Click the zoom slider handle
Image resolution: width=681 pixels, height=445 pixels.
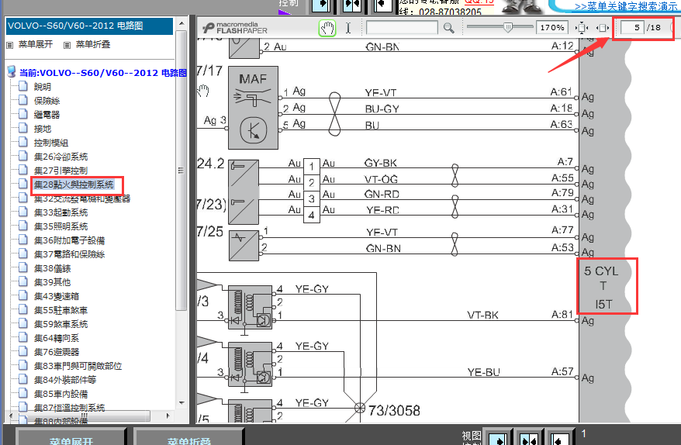[507, 27]
